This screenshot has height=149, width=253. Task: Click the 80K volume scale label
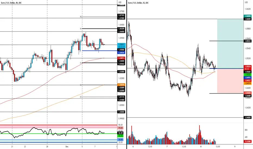coord(246,130)
